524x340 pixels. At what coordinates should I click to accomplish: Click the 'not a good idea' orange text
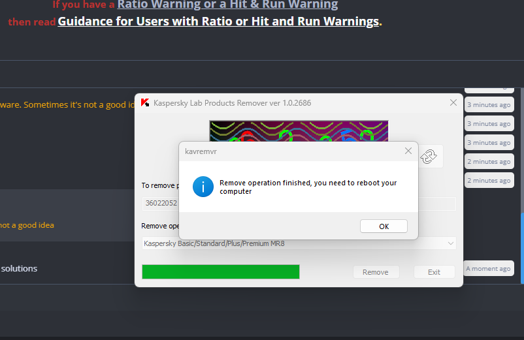pos(27,225)
